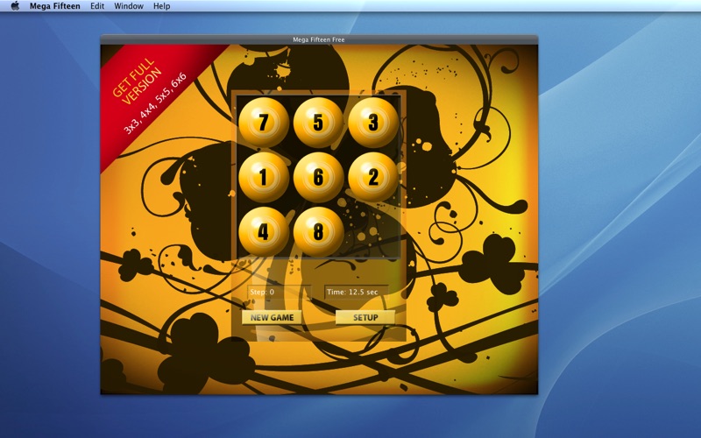The height and width of the screenshot is (438, 701).
Task: Open the SETUP button
Action: coord(365,317)
